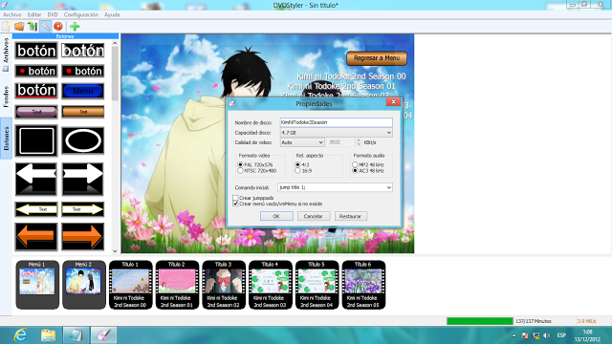The image size is (612, 344).
Task: Select the outlined 'botón' text button template
Action: [x=83, y=51]
